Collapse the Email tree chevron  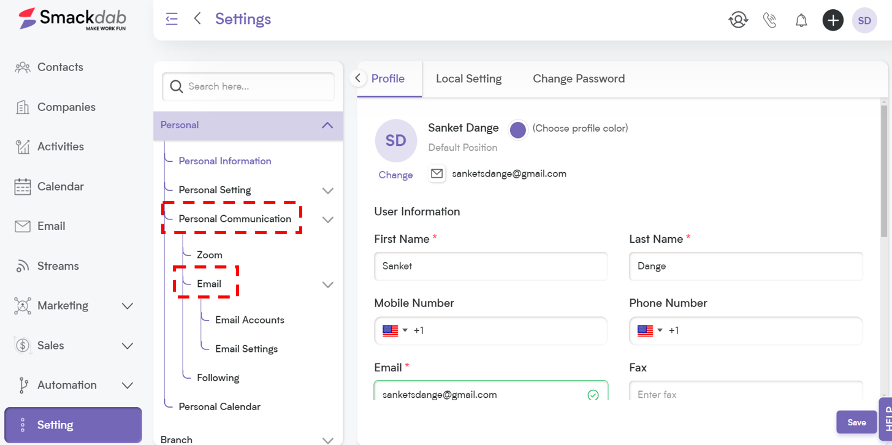pyautogui.click(x=328, y=284)
